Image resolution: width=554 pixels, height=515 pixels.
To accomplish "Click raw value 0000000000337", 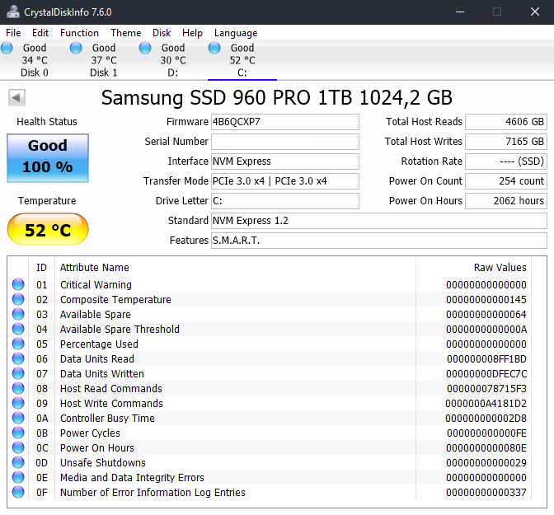I will 486,493.
